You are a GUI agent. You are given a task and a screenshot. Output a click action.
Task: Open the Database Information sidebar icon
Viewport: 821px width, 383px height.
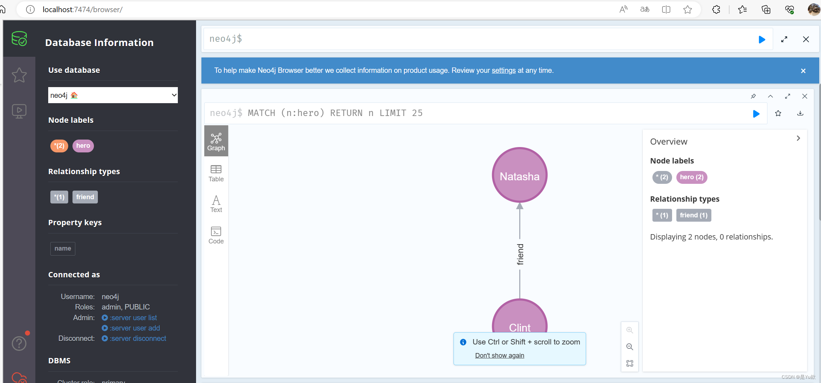coord(19,39)
